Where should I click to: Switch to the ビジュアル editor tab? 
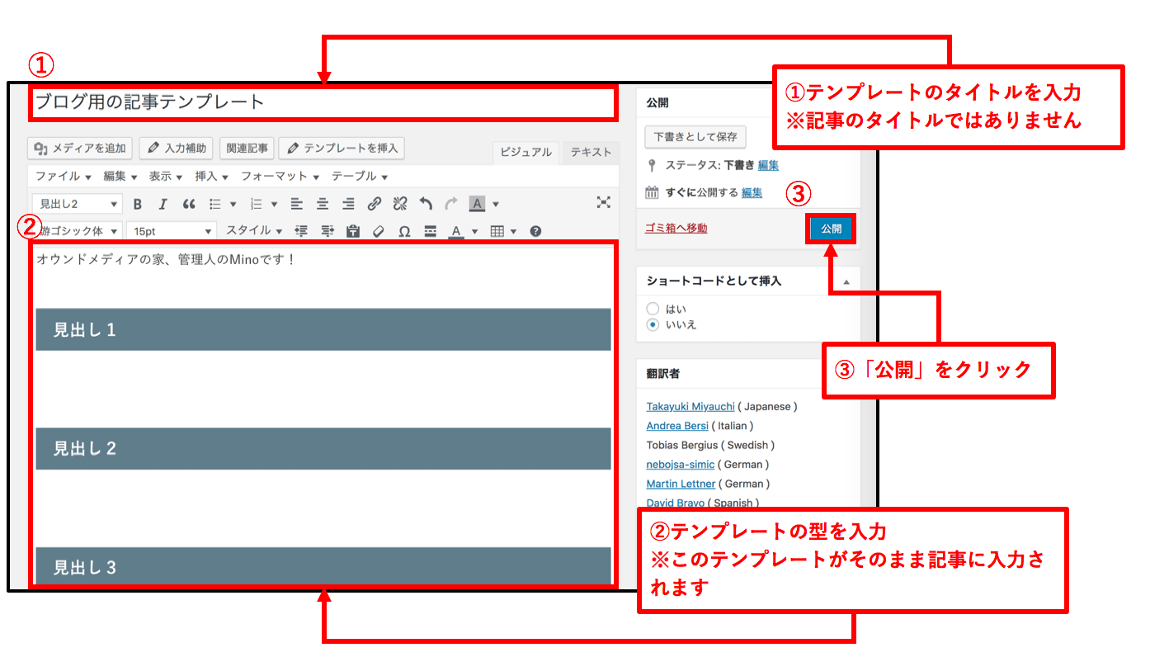[x=526, y=152]
